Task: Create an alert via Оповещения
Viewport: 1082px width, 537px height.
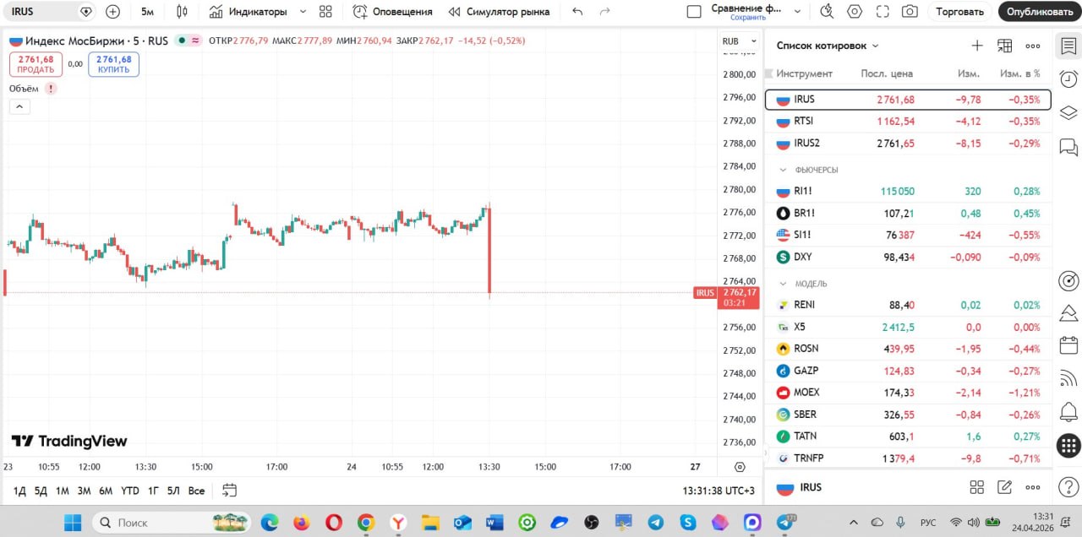Action: click(392, 12)
